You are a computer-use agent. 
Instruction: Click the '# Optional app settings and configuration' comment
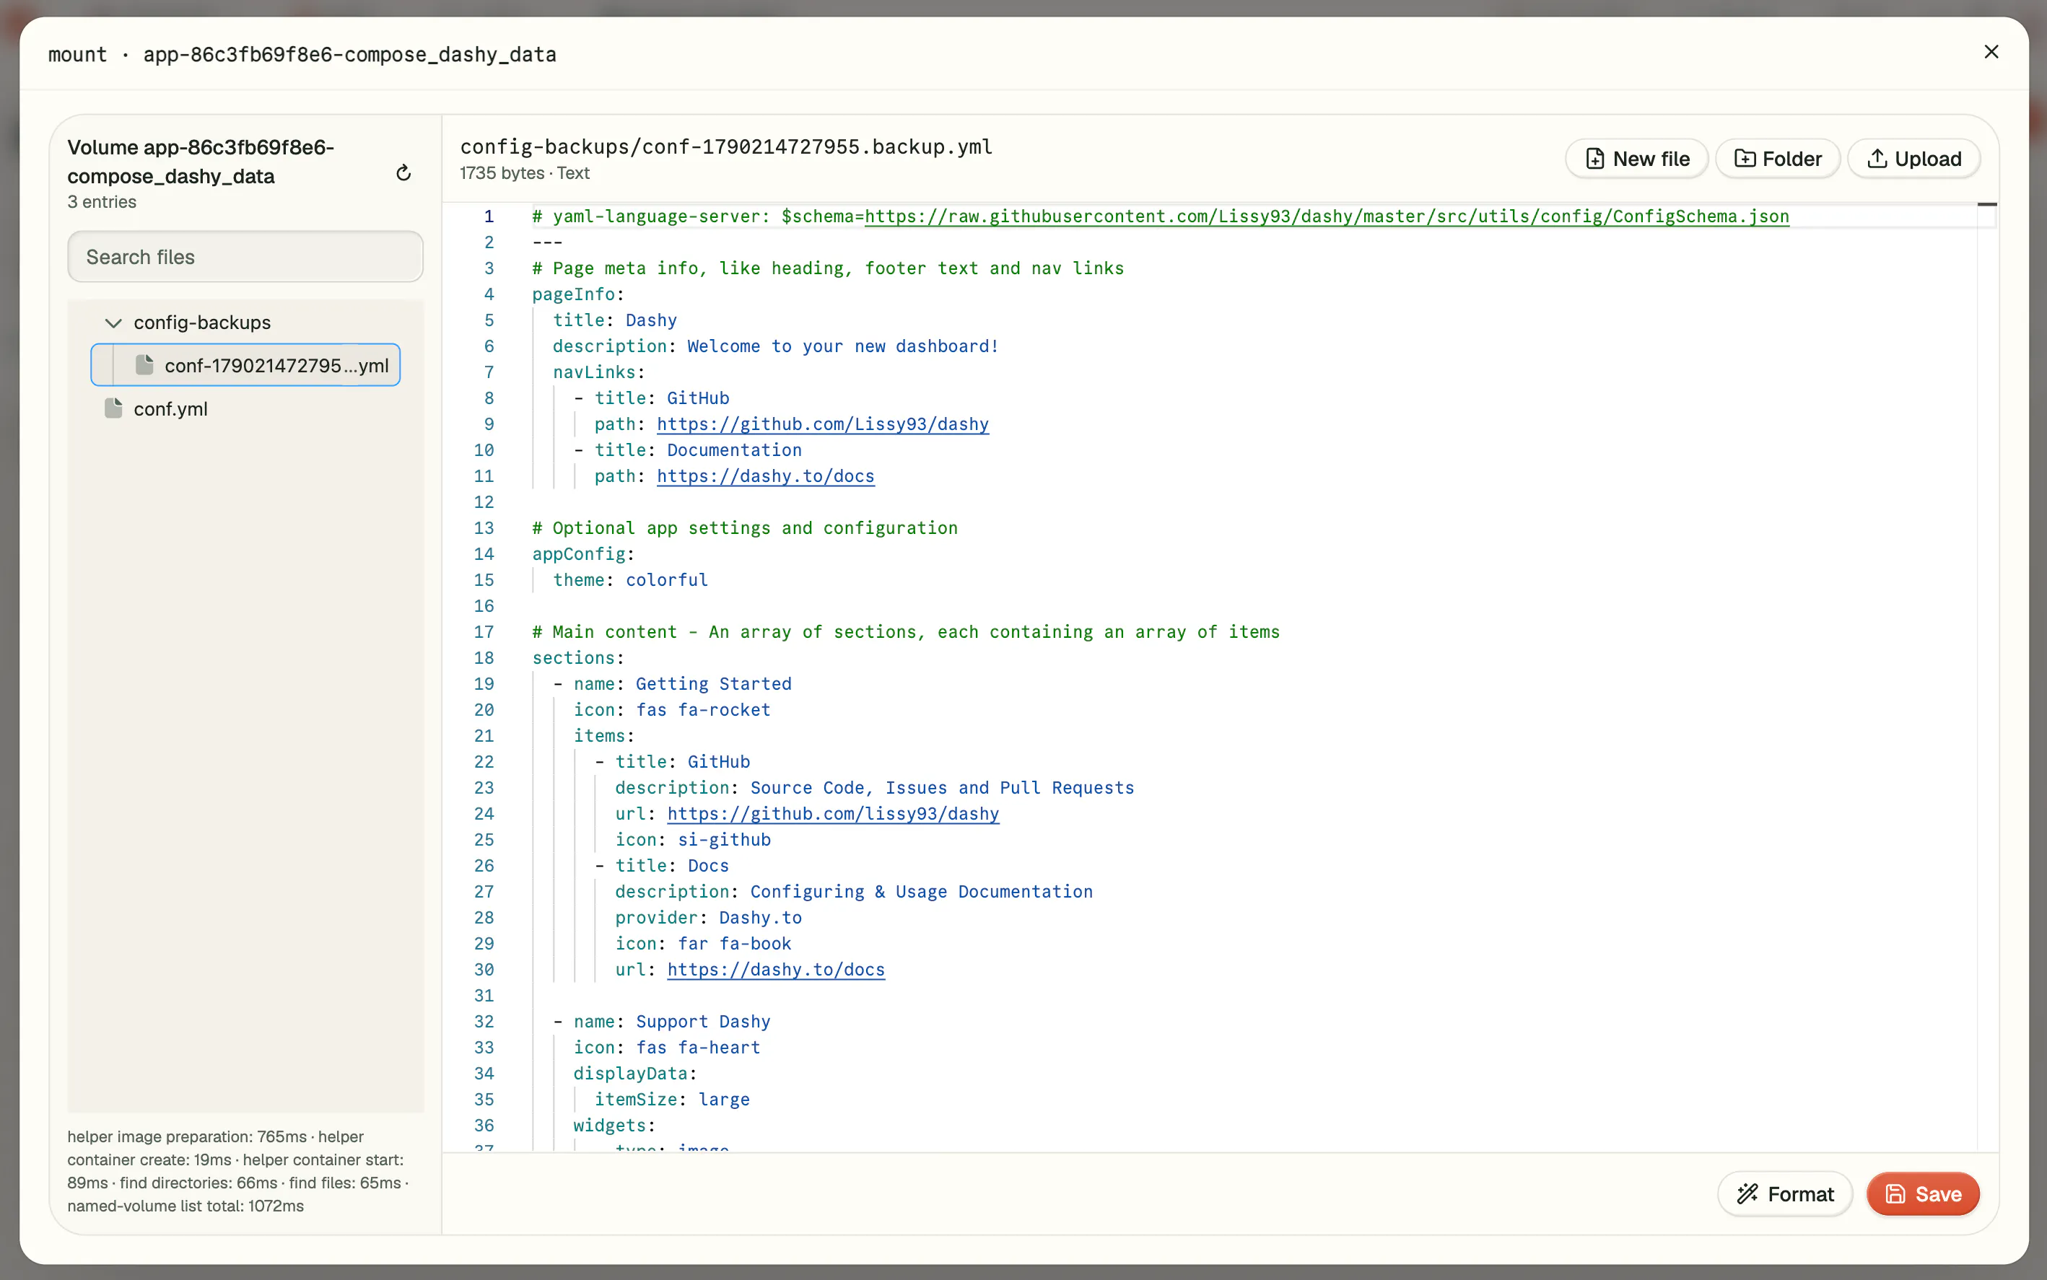point(744,528)
